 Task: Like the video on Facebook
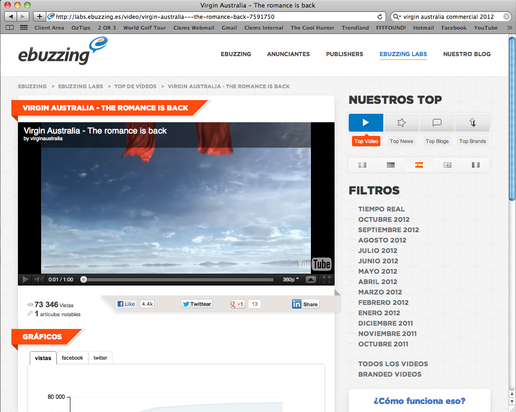(x=126, y=304)
